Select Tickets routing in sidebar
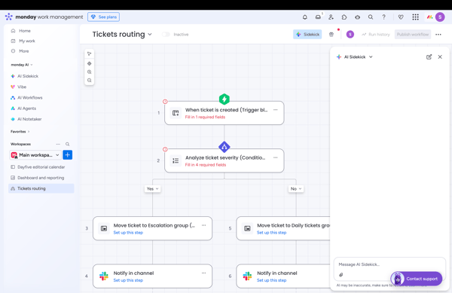 coord(41,188)
